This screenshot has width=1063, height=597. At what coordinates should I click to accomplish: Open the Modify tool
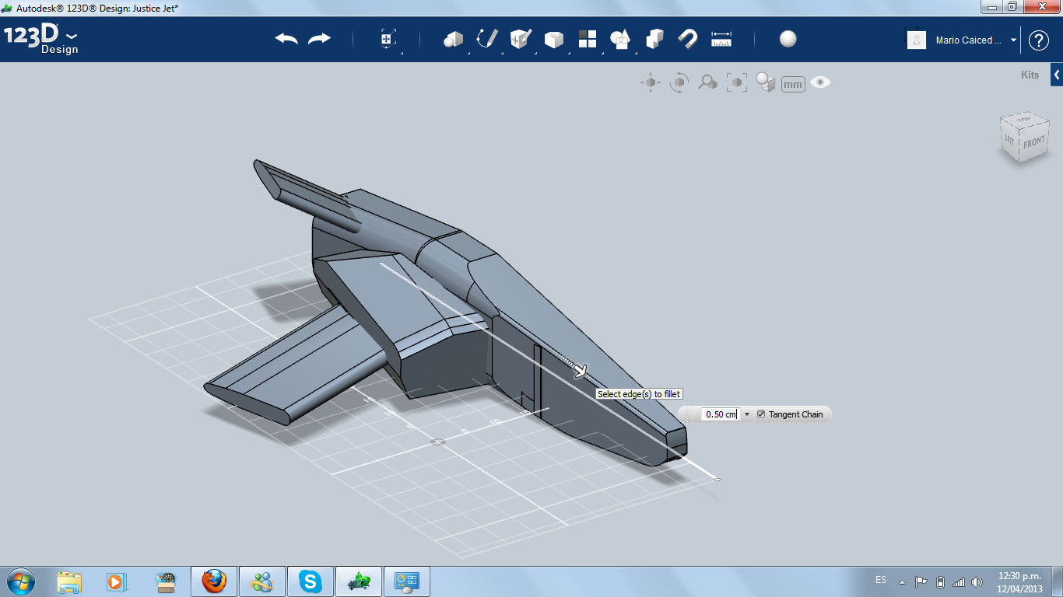[x=553, y=40]
